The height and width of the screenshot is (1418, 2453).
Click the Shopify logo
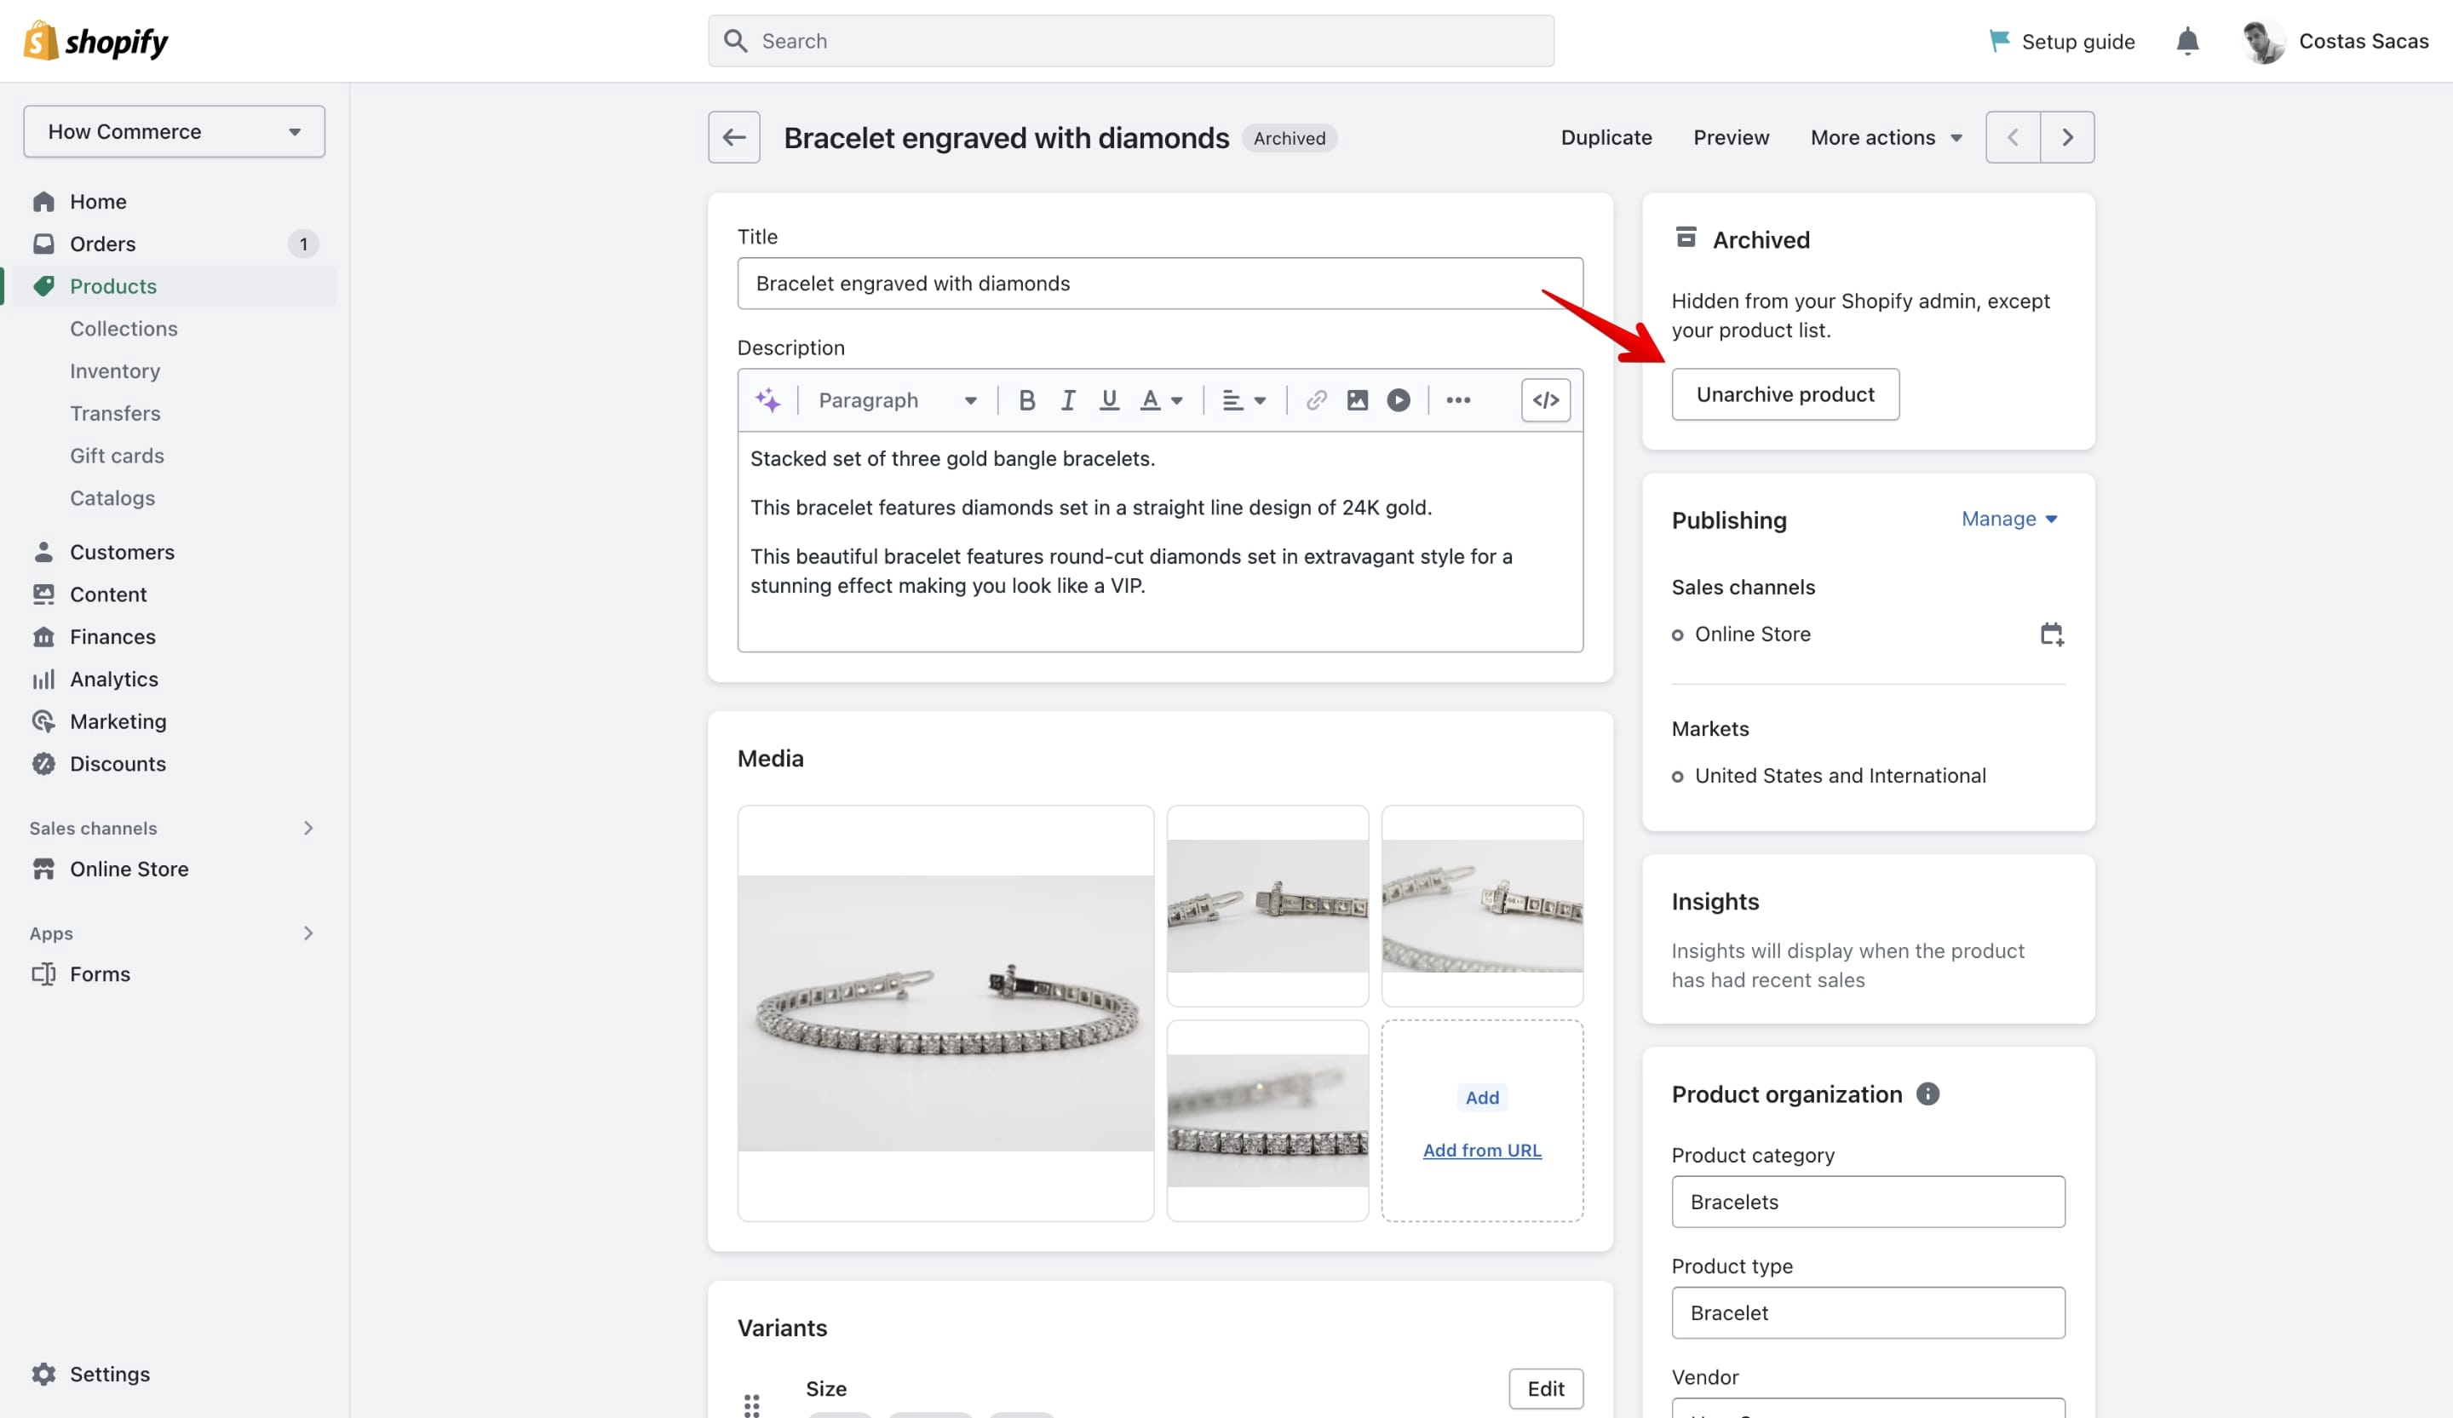pos(95,41)
